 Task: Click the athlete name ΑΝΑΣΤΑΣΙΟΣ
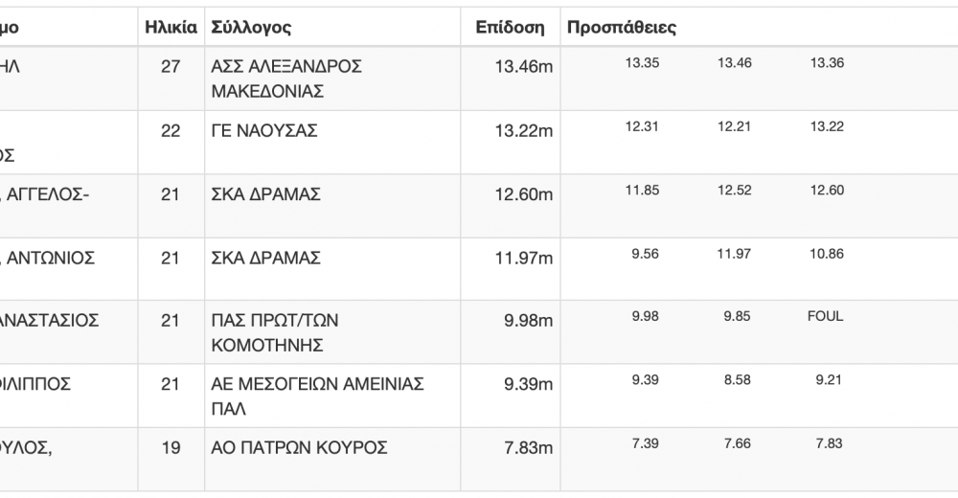[x=49, y=321]
